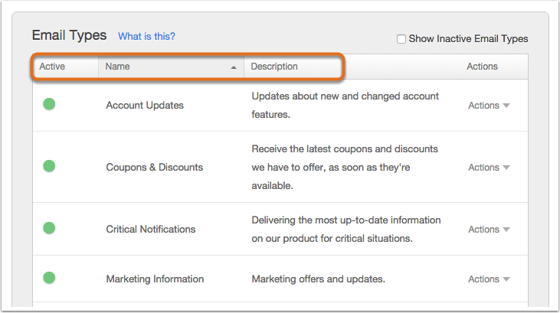
Task: Expand Actions menu for Marketing Information row
Action: coord(489,279)
